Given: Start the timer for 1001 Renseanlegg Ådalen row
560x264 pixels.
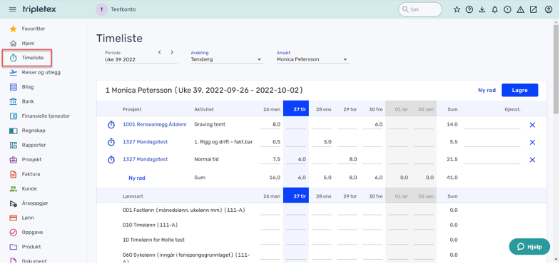Looking at the screenshot, I should point(111,125).
